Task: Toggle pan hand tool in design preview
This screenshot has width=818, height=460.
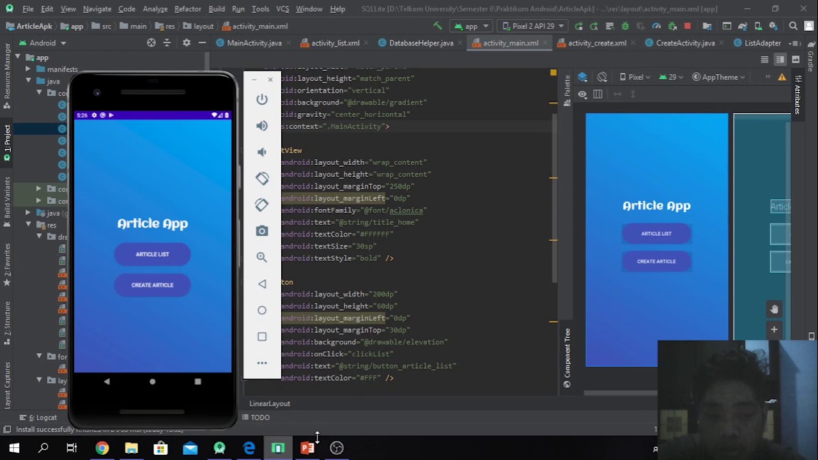Action: [774, 309]
